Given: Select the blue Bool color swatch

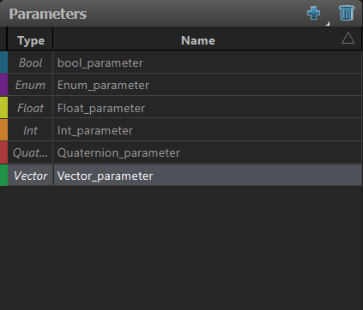Looking at the screenshot, I should 3,62.
